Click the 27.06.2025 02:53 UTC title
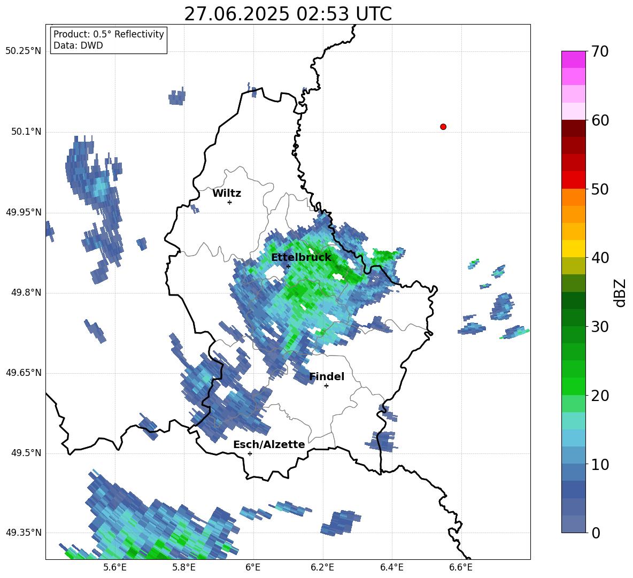The width and height of the screenshot is (633, 578). coord(288,14)
